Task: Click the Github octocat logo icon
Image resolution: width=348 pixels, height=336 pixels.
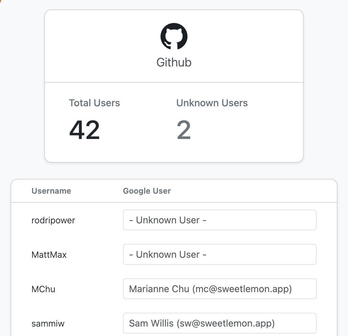Action: point(174,36)
